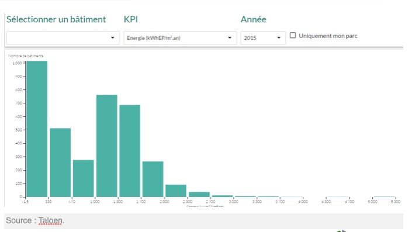Click the Taloen source link
Viewport: 412px width, 232px height.
(x=50, y=221)
